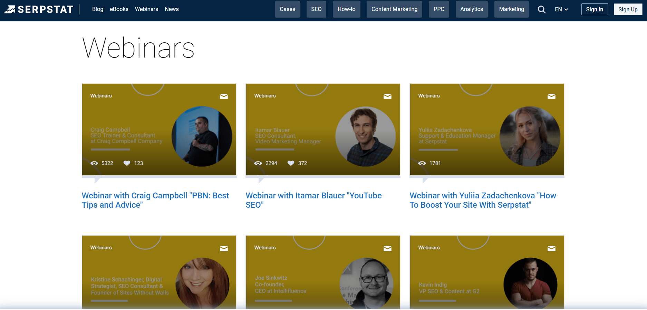Open the Blog menu item
The image size is (647, 310).
pos(98,9)
